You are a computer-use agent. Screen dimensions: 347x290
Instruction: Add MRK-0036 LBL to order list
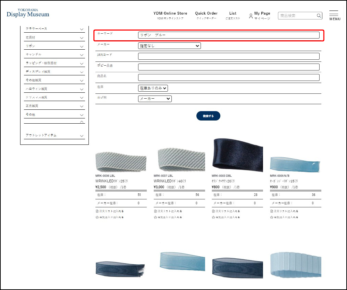pos(110,211)
